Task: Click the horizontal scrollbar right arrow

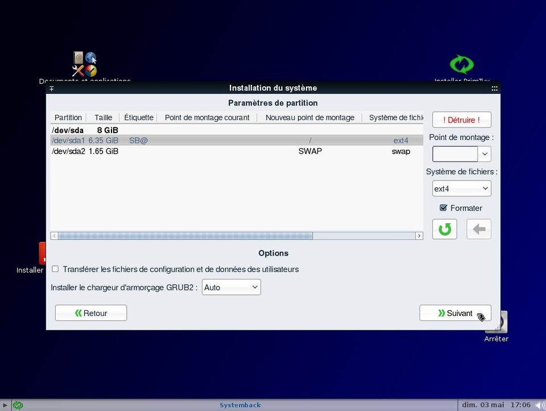Action: click(x=420, y=235)
